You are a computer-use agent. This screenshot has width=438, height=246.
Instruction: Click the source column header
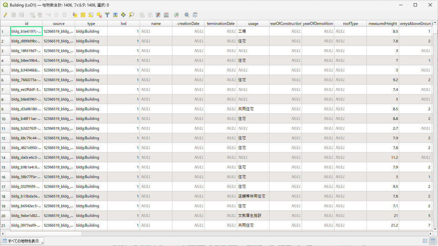click(x=59, y=24)
